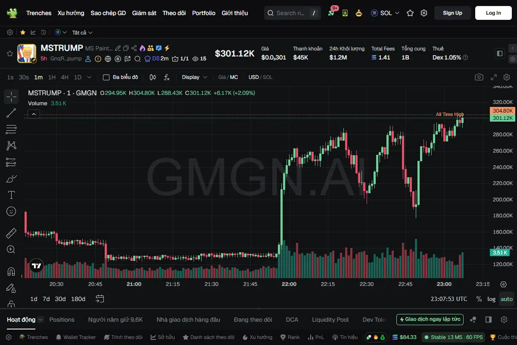Viewport: 517px width, 345px height.
Task: Open the robot bot icon in header
Action: pyautogui.click(x=359, y=13)
